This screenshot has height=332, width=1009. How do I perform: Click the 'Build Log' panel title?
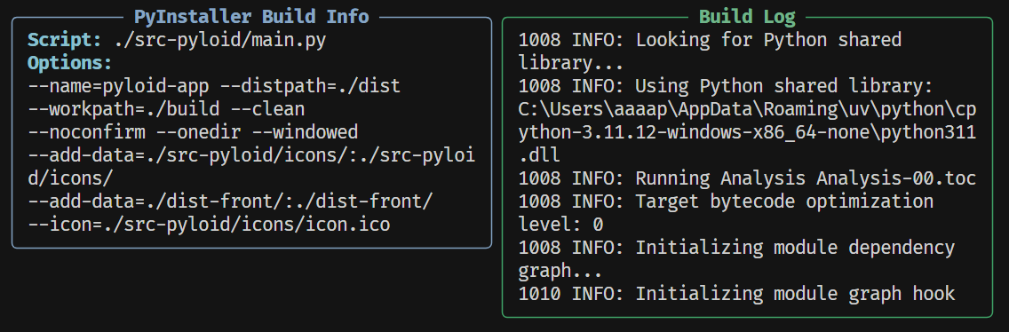pos(747,16)
